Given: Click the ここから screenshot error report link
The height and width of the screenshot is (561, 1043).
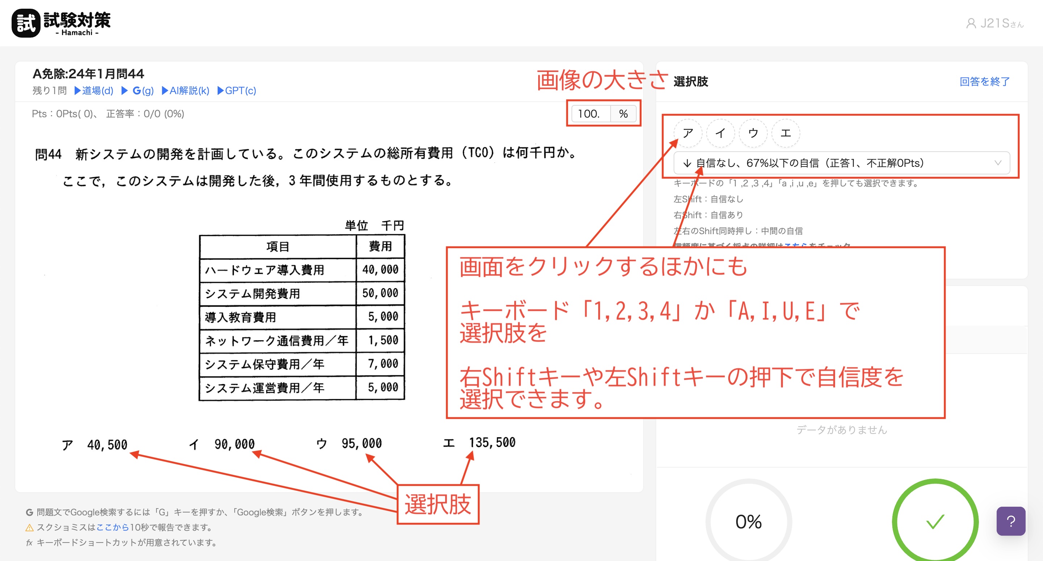Looking at the screenshot, I should click(x=112, y=527).
